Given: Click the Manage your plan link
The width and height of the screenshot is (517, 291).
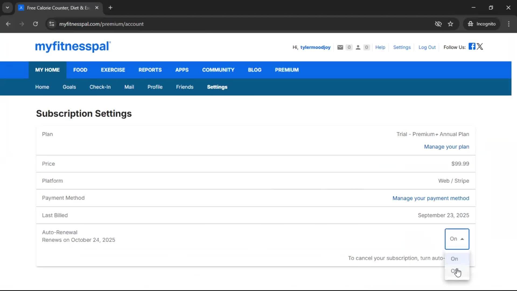Looking at the screenshot, I should pos(446,147).
